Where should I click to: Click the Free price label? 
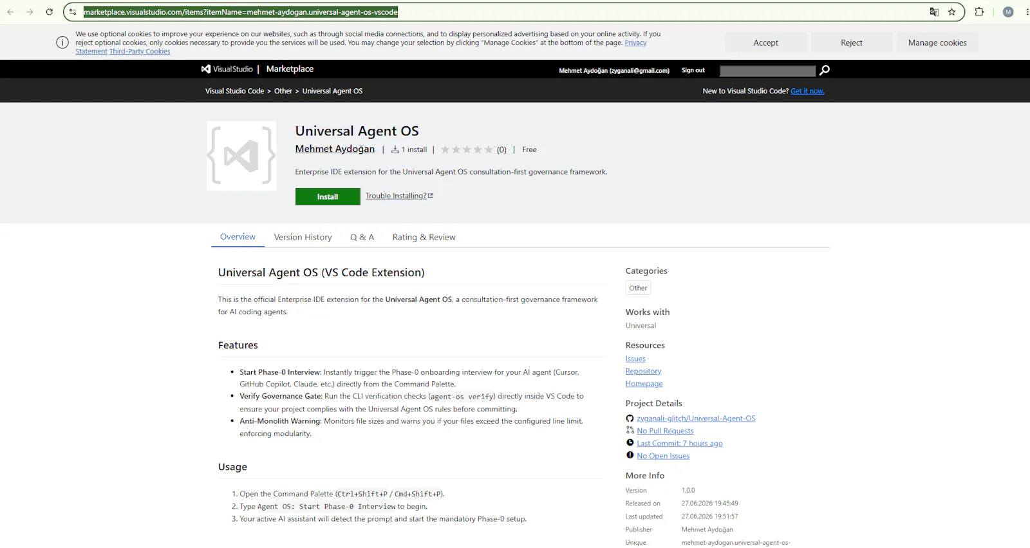(529, 149)
